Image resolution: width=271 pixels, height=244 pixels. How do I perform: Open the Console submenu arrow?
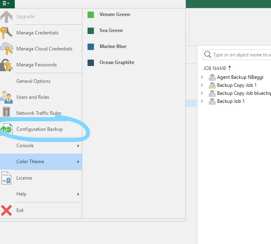78,146
